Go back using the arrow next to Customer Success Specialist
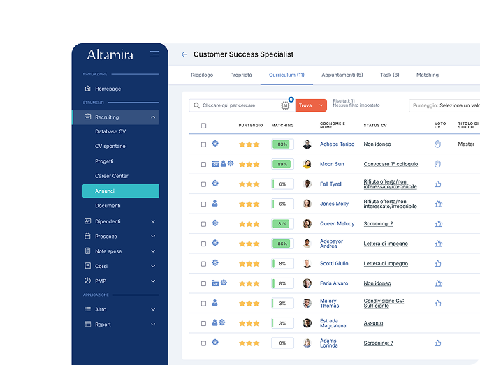 point(184,54)
